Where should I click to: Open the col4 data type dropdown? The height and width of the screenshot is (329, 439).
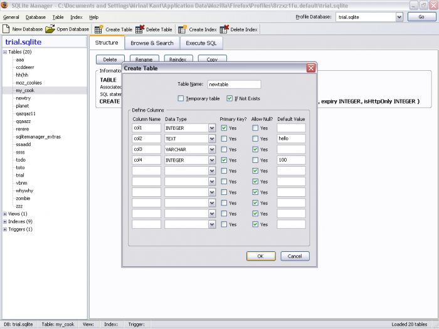212,160
